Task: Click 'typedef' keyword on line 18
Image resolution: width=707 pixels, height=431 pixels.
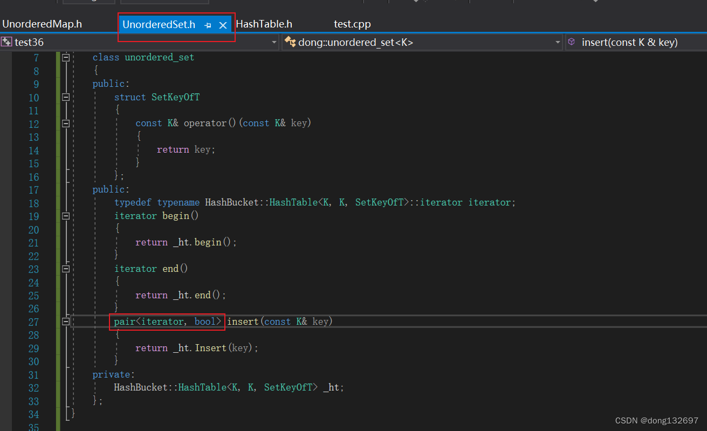Action: point(133,203)
